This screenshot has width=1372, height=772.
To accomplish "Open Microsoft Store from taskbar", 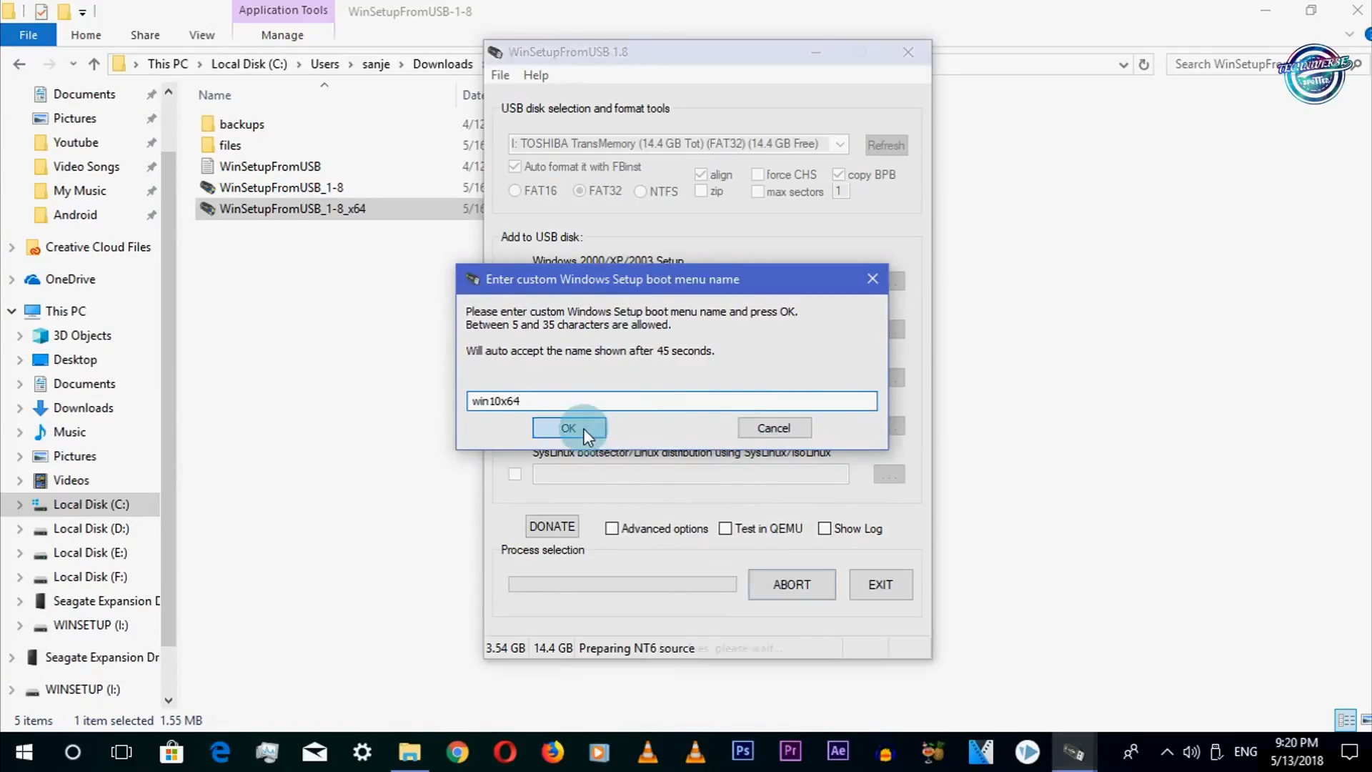I will pyautogui.click(x=171, y=752).
